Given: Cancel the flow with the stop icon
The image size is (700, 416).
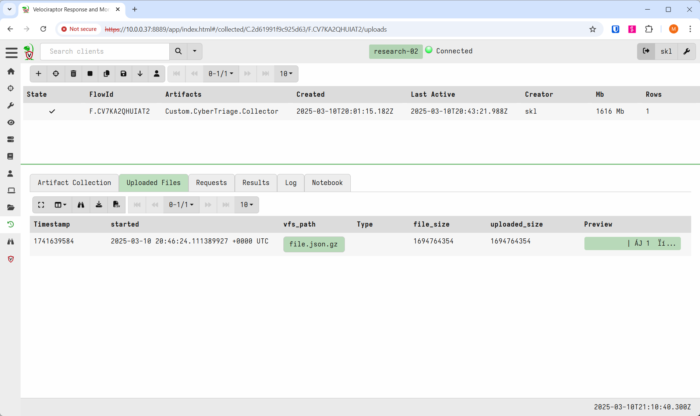Looking at the screenshot, I should [x=90, y=74].
